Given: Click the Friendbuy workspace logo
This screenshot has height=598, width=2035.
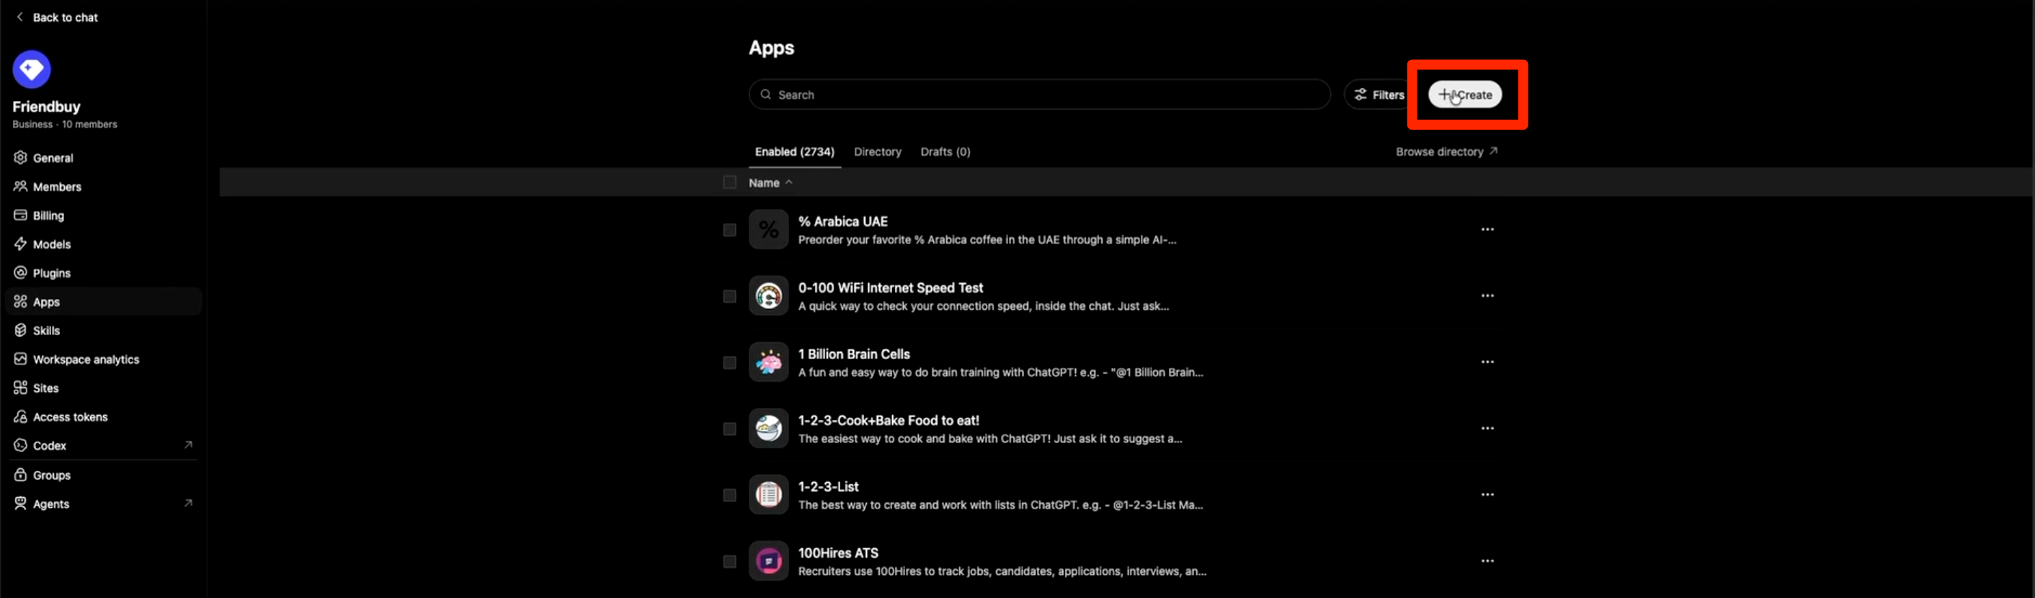Looking at the screenshot, I should [32, 69].
